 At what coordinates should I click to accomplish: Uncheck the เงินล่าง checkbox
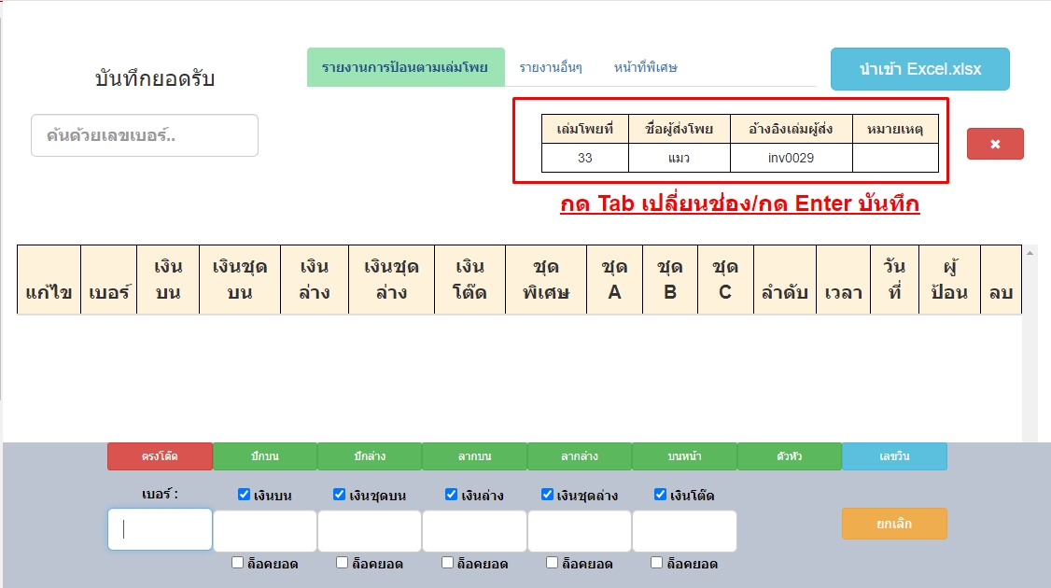pos(452,495)
